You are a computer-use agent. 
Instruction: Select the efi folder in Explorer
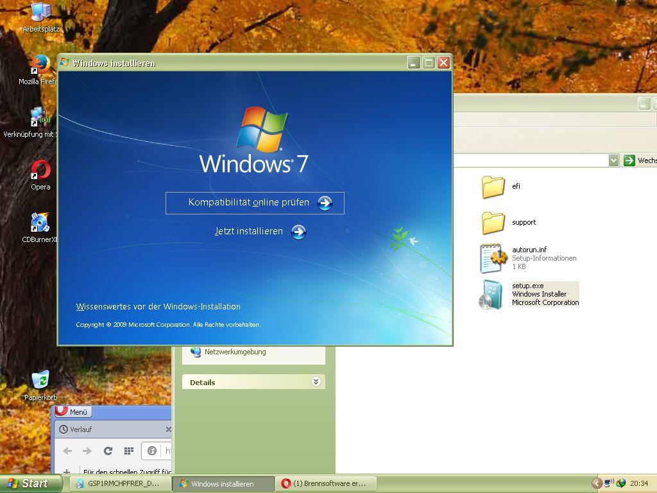pos(493,187)
